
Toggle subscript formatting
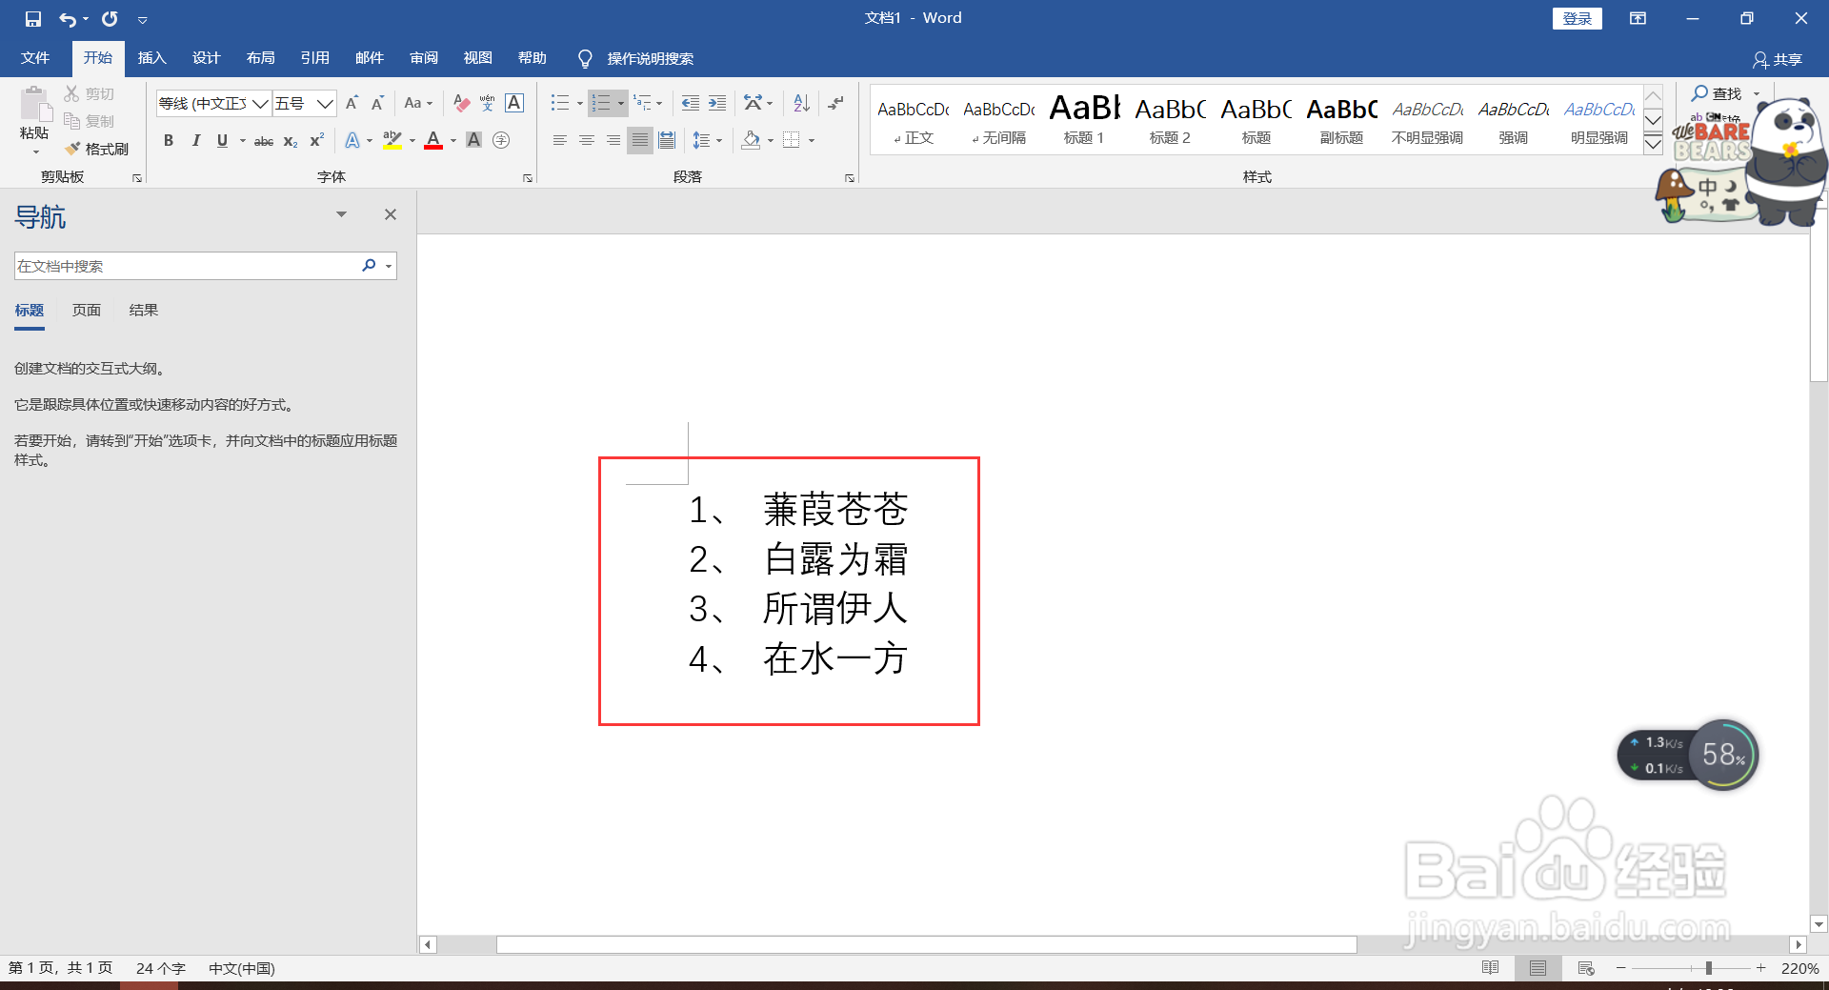pyautogui.click(x=291, y=140)
